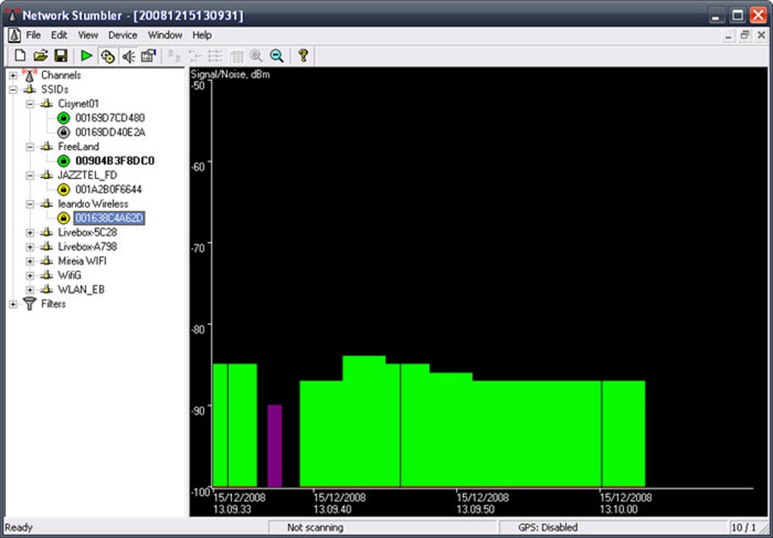Open the Device menu

click(123, 35)
